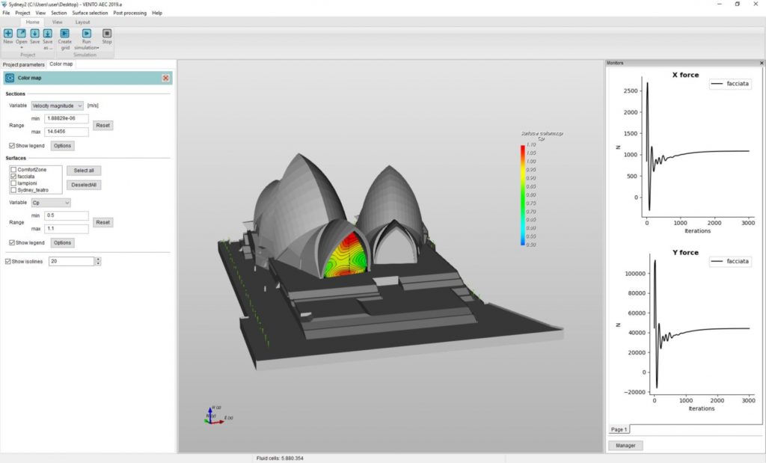Switch to the Layout ribbon tab
766x463 pixels.
82,22
